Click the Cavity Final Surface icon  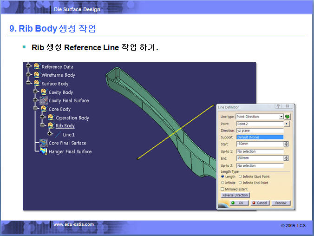pos(44,100)
